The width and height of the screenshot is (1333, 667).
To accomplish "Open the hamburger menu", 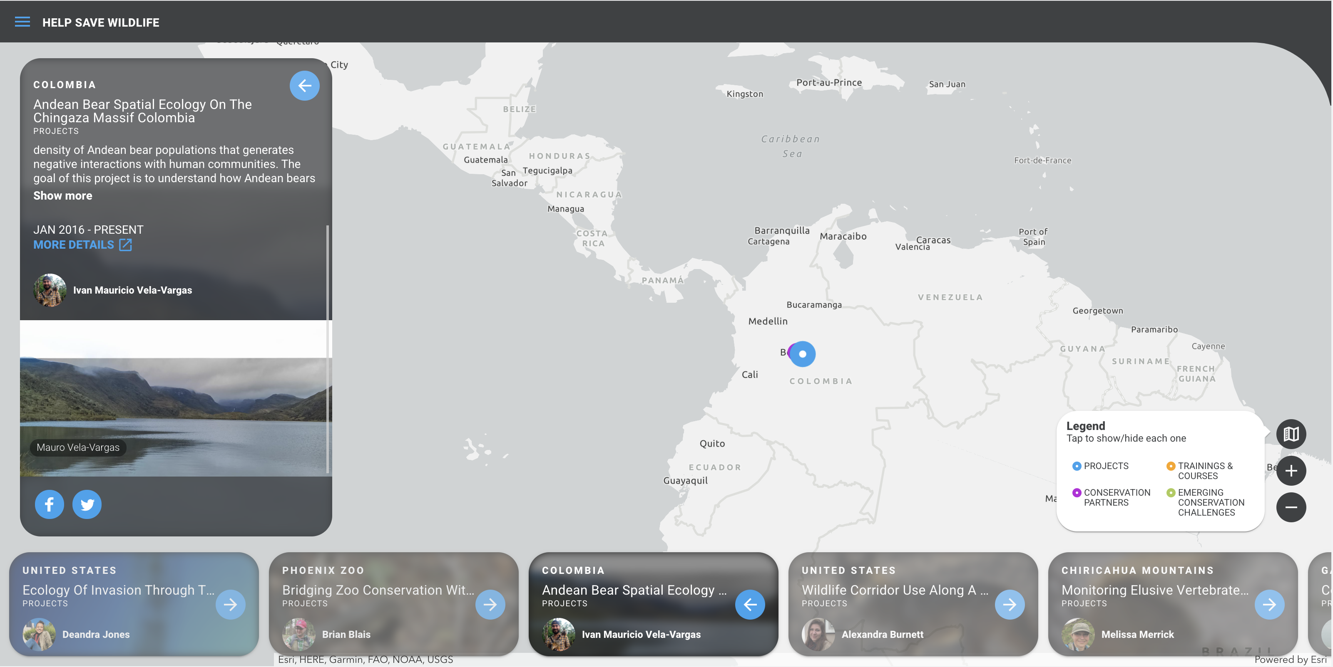I will pyautogui.click(x=22, y=22).
